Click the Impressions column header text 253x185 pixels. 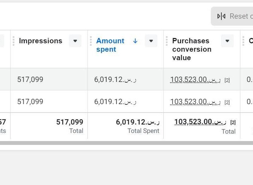40,41
